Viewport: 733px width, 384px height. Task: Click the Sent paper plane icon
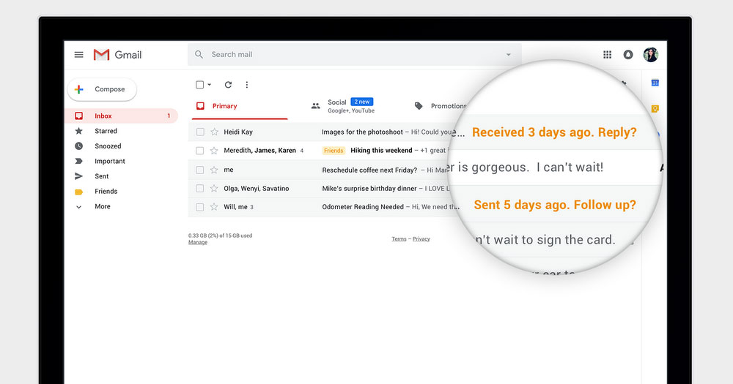pyautogui.click(x=79, y=176)
